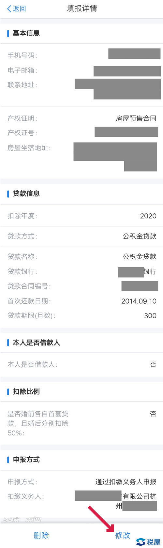Tap the 首次还款日期 2014.09.10 value
This screenshot has width=163, height=548.
pyautogui.click(x=139, y=301)
